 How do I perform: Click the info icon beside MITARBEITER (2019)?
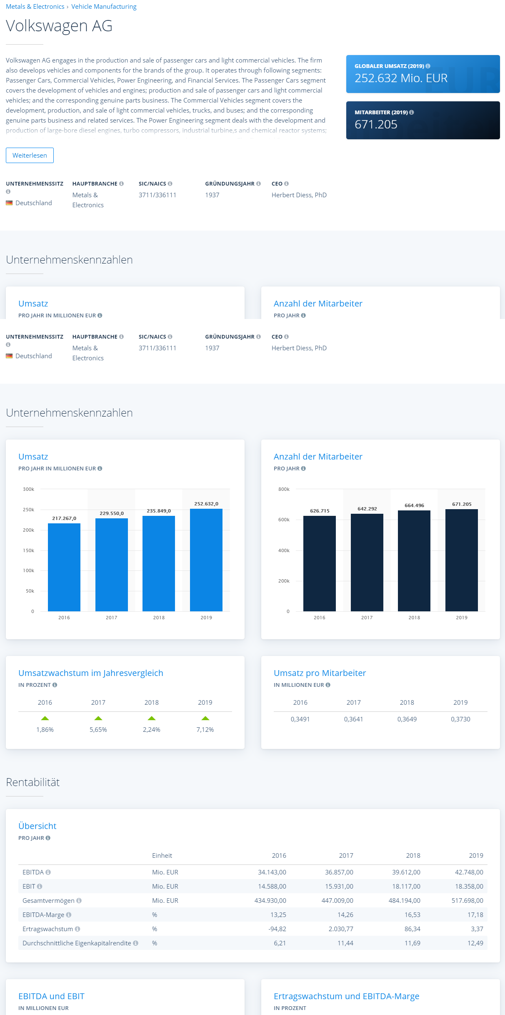412,112
